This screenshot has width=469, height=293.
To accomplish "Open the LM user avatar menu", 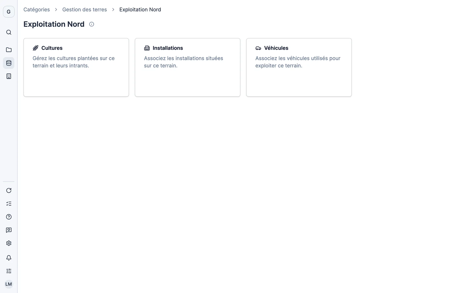I will (x=9, y=284).
